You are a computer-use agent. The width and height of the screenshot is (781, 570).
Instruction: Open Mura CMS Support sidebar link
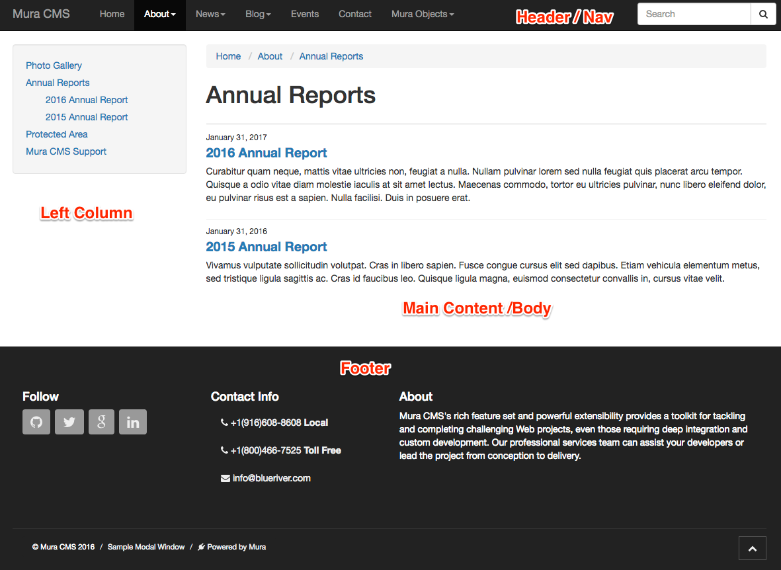point(66,151)
